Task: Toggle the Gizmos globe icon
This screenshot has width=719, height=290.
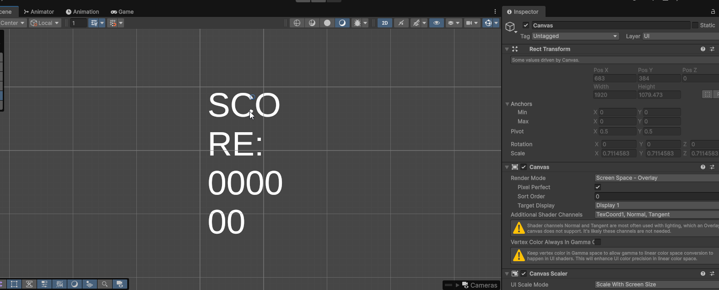Action: (488, 23)
